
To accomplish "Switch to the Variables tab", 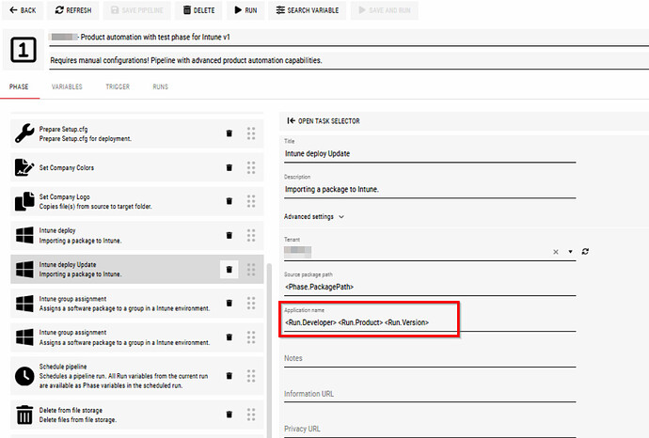I will 67,86.
